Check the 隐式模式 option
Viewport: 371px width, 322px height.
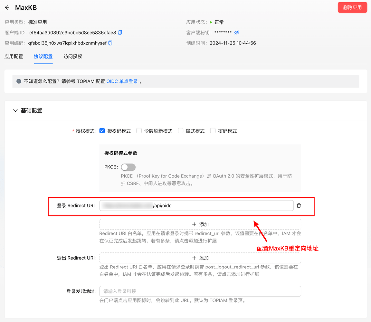coord(180,131)
